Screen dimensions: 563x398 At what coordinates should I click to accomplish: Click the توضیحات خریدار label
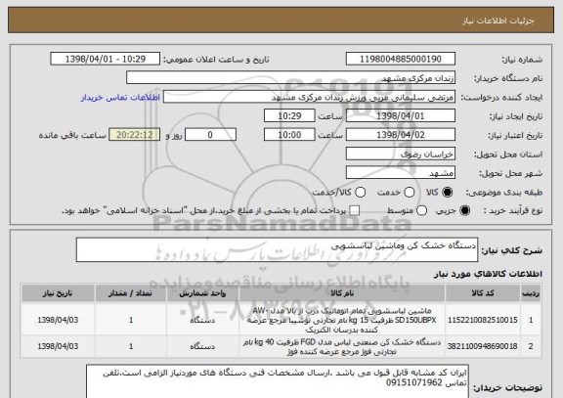507,388
